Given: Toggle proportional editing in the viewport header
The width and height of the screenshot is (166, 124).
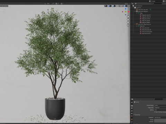Looking at the screenshot, I should [62, 4].
